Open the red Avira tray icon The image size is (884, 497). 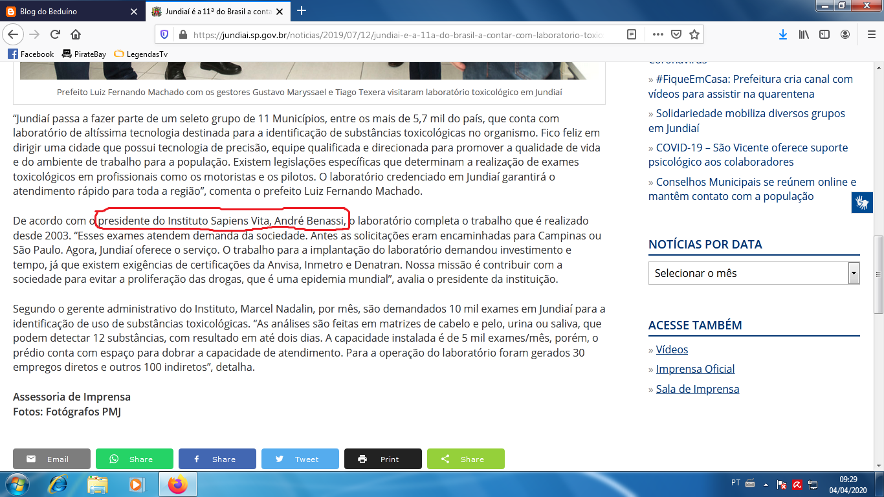[x=798, y=484]
